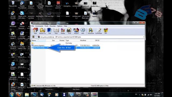Show archive Info
Screen dimensions: 172x97
tap(83, 31)
